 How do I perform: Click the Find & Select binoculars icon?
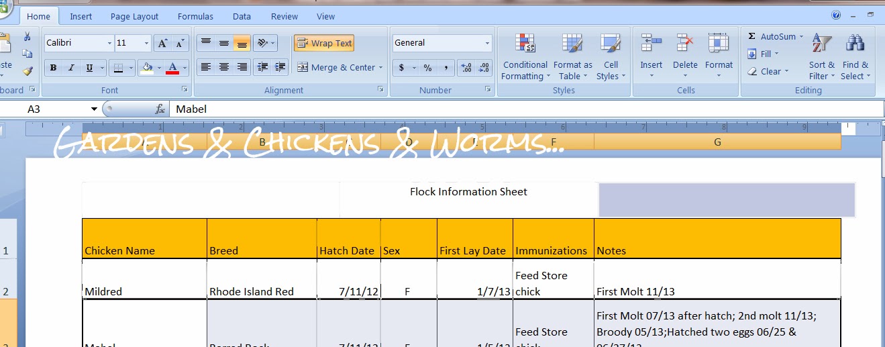coord(855,44)
